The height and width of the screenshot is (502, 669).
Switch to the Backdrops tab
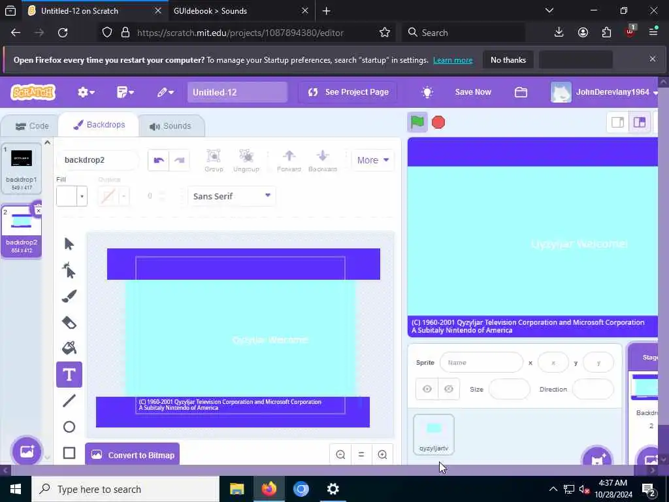click(x=99, y=125)
